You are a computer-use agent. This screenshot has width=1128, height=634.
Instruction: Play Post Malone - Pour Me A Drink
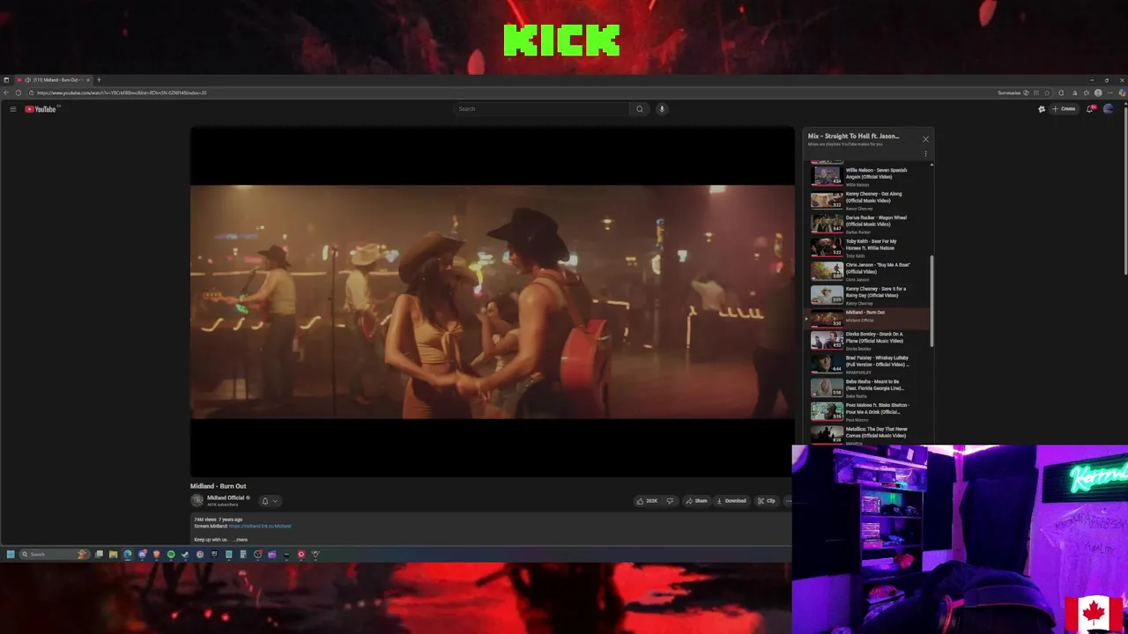pos(868,412)
